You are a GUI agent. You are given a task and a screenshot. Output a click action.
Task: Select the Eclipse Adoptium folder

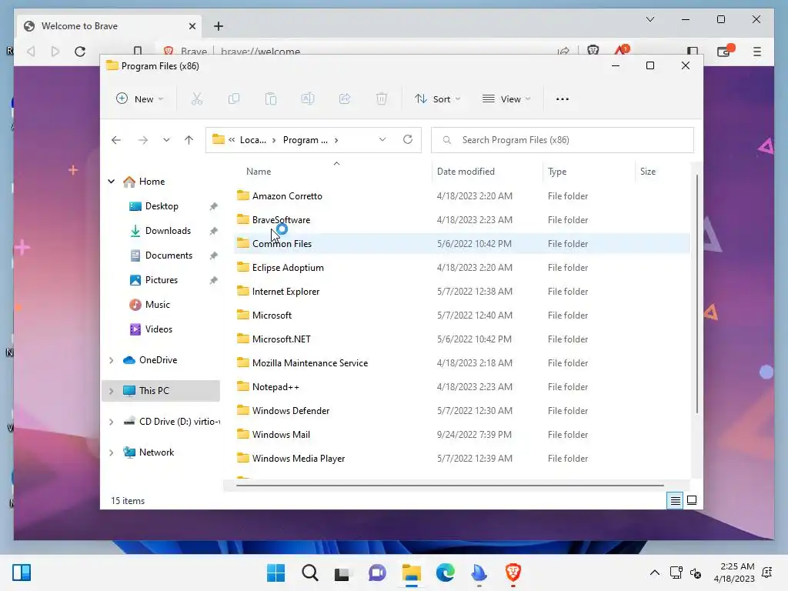[x=462, y=267]
